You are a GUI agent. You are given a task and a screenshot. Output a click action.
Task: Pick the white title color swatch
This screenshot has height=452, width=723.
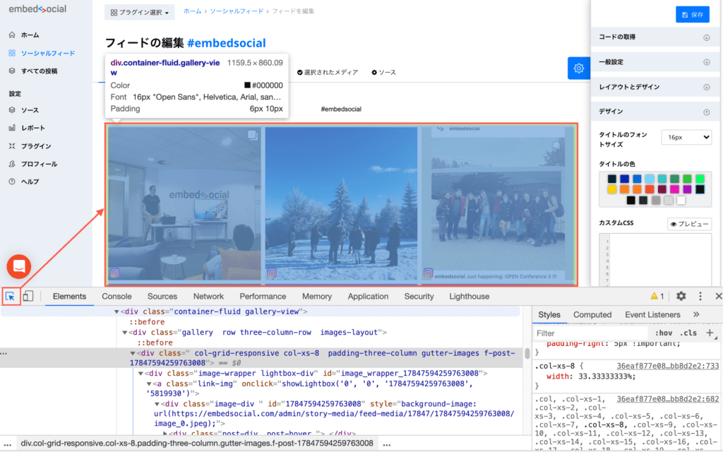pos(681,200)
